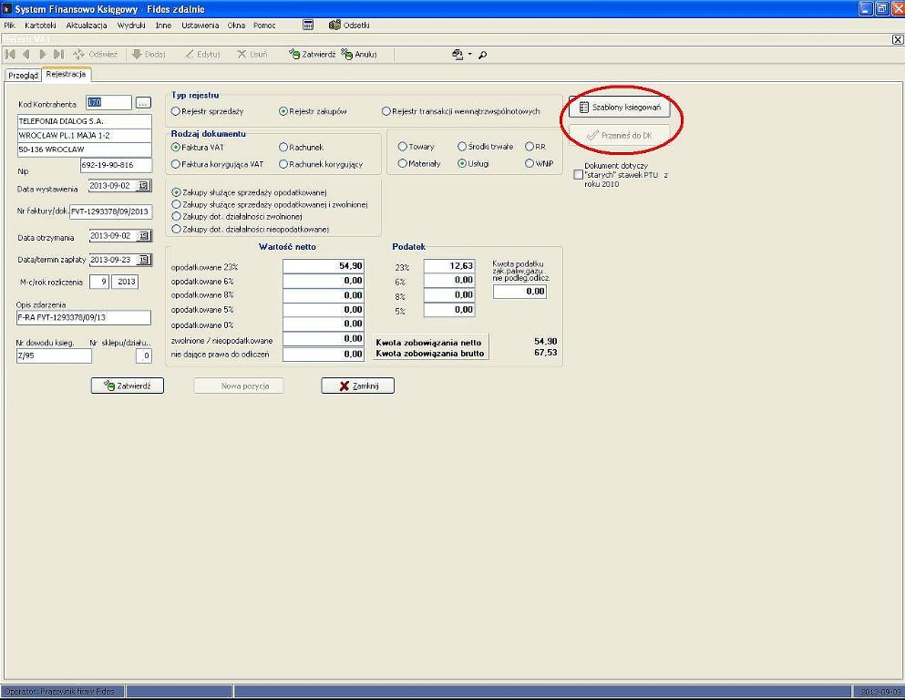This screenshot has width=905, height=700.
Task: Open the Inne menu
Action: click(x=163, y=26)
